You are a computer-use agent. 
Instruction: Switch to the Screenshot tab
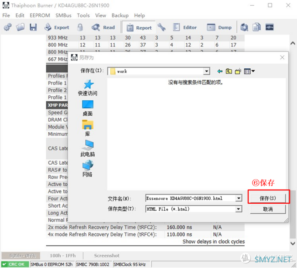[107, 256]
